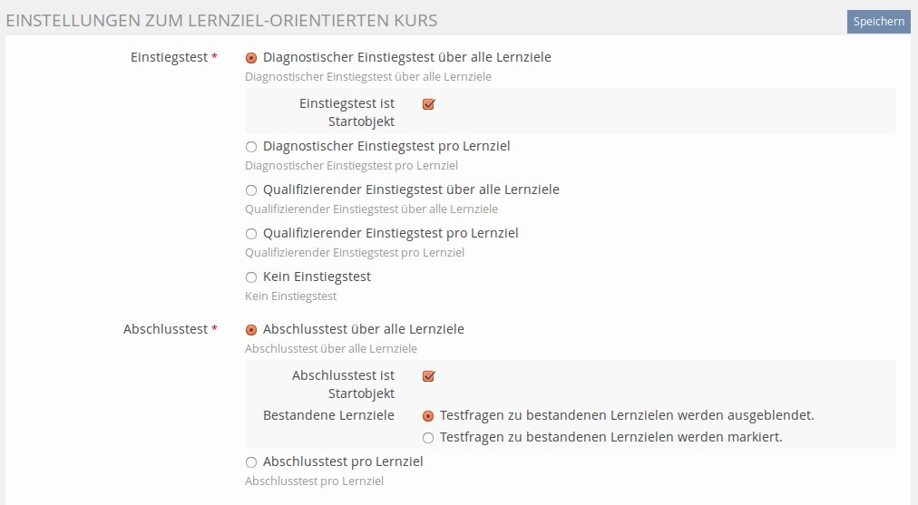Choose radio 'Qualifizierender Einstiegstest über alle Lernziele'

click(x=251, y=190)
